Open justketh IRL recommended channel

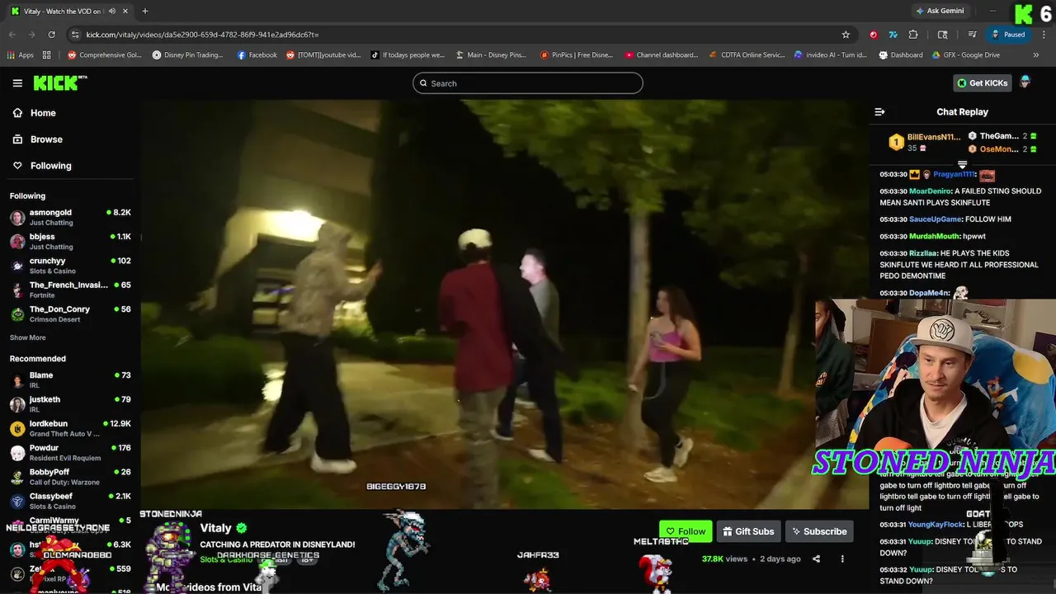(x=70, y=404)
